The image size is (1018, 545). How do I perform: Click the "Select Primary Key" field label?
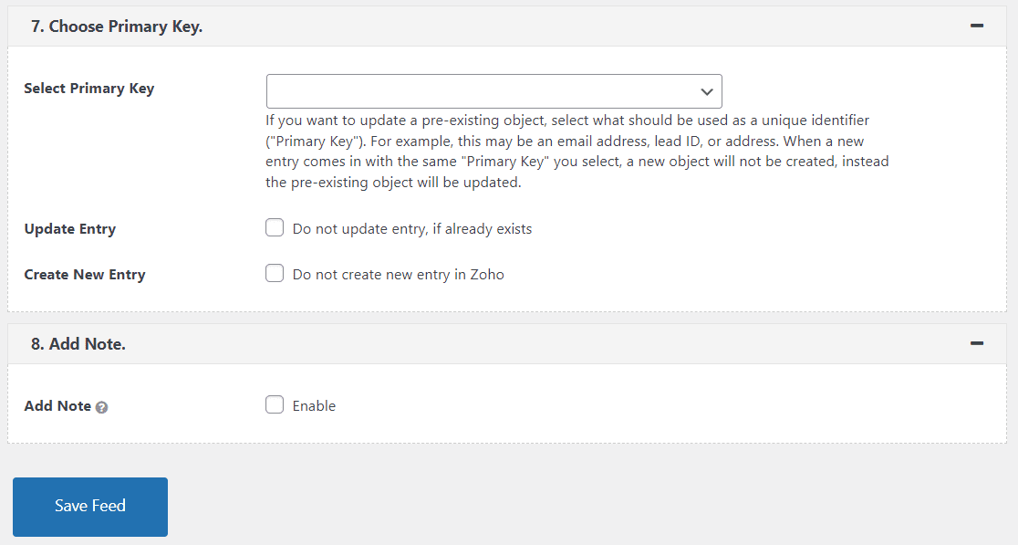tap(88, 88)
